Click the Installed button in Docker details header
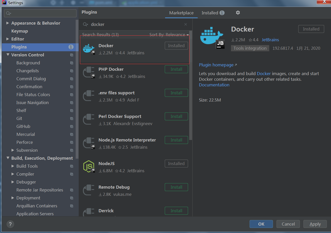The height and width of the screenshot is (233, 331). (311, 29)
